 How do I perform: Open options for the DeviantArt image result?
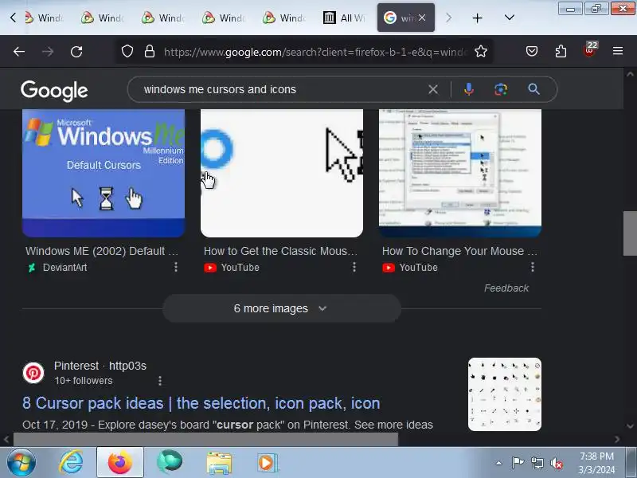[176, 267]
